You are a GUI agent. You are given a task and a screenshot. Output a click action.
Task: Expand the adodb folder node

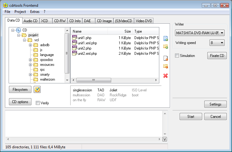31,45
